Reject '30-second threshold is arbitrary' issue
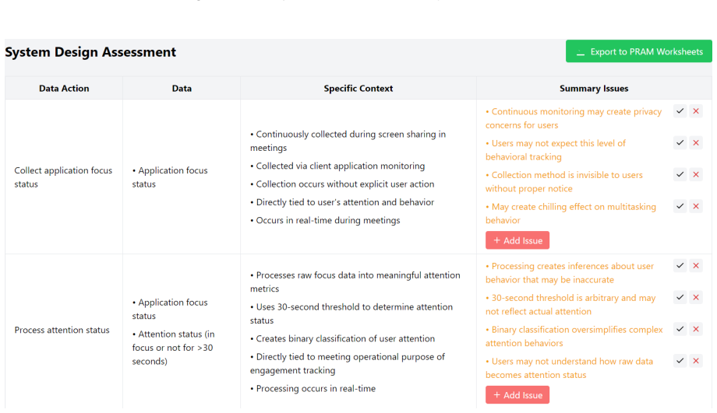 point(696,298)
